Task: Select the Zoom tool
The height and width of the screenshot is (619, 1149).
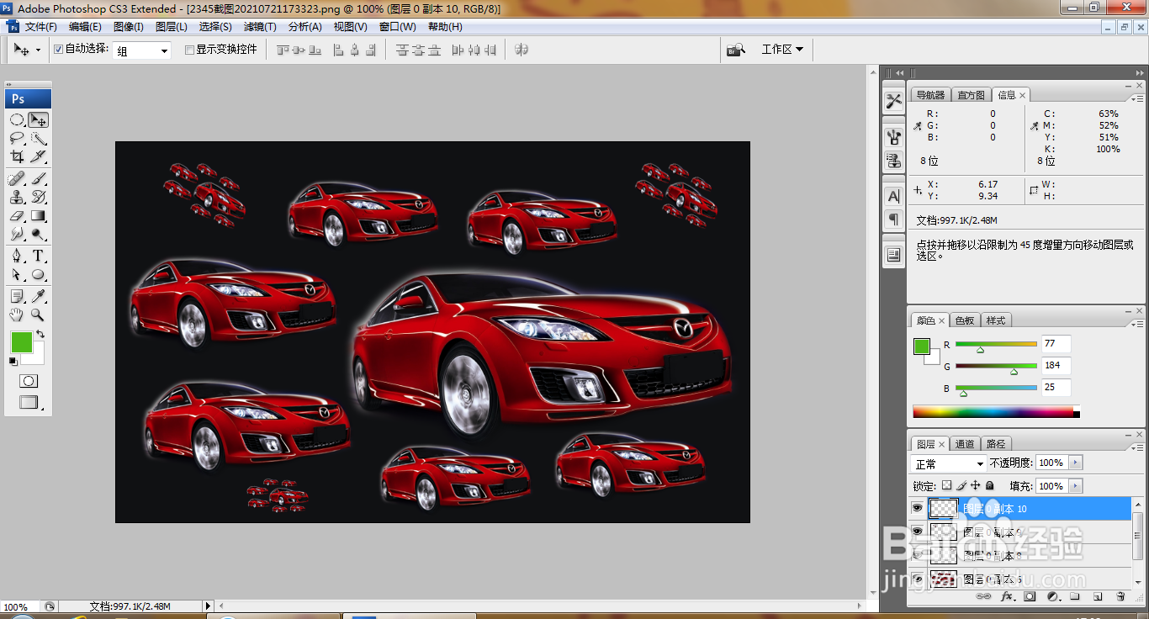Action: tap(38, 315)
